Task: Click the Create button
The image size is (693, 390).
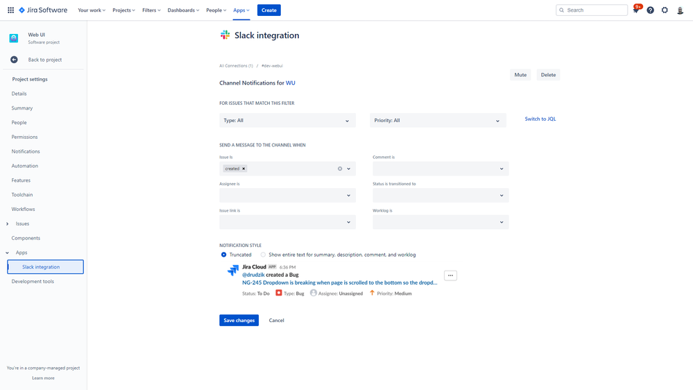Action: 268,10
